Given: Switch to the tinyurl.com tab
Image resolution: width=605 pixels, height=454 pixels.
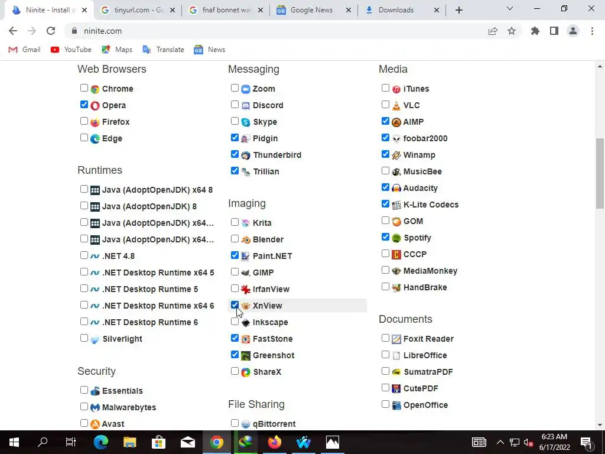Looking at the screenshot, I should coord(137,10).
